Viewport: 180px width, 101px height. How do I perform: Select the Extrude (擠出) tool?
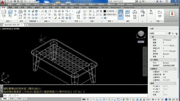point(10,13)
